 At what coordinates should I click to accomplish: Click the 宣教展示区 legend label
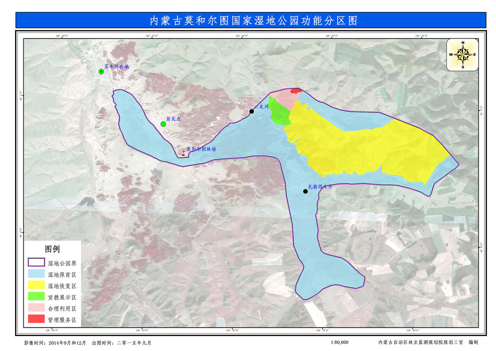(x=62, y=298)
